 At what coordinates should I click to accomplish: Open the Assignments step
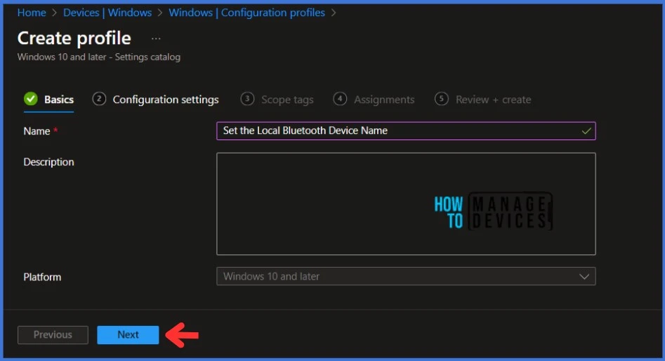(x=384, y=100)
